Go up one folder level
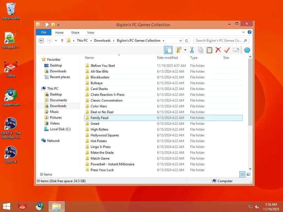The width and height of the screenshot is (283, 212). click(x=62, y=41)
